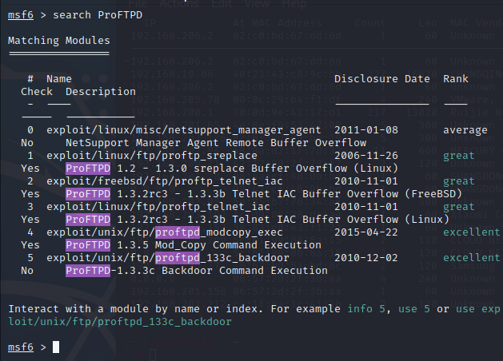Click the 'excellent' rank of proftpd_modcopy_exec
The image size is (503, 361).
pyautogui.click(x=472, y=232)
